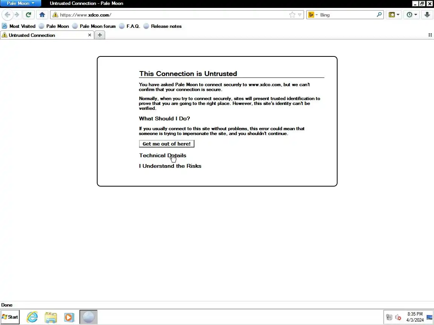Go back with the Back arrow
This screenshot has height=325, width=434.
click(8, 15)
